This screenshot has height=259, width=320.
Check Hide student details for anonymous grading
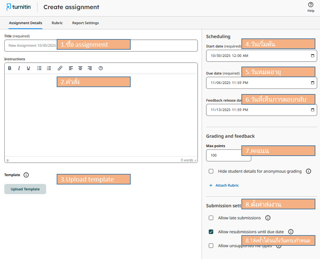click(211, 171)
